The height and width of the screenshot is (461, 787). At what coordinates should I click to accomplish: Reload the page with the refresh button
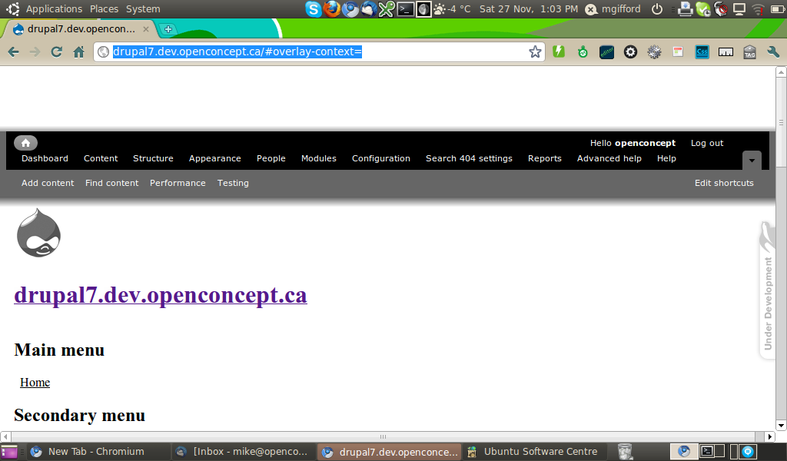(57, 51)
